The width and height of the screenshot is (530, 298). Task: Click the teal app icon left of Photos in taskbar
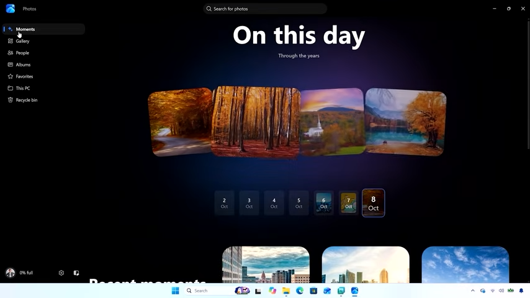click(341, 291)
